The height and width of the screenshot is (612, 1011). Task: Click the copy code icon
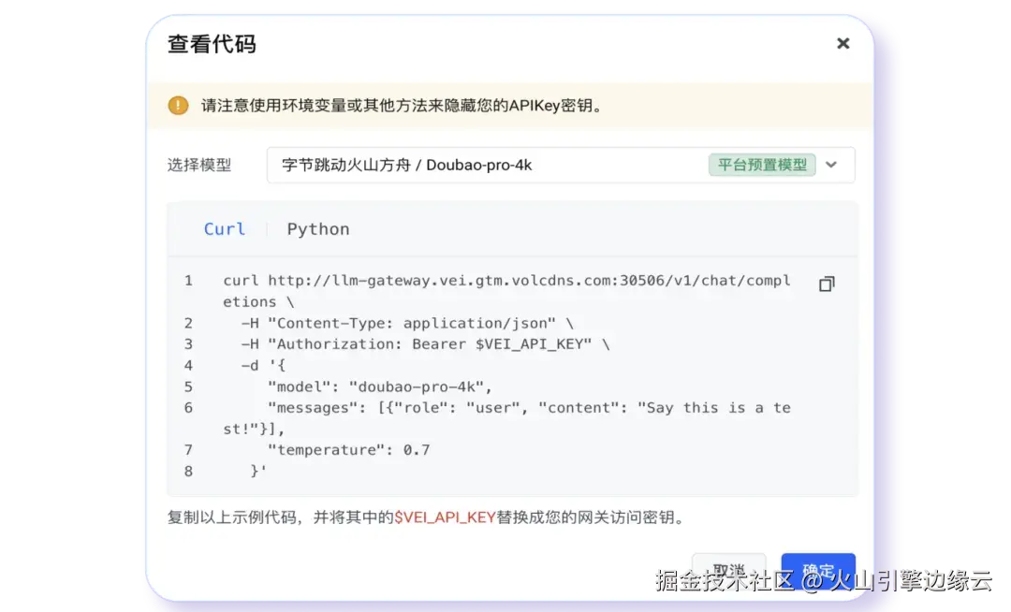point(826,284)
